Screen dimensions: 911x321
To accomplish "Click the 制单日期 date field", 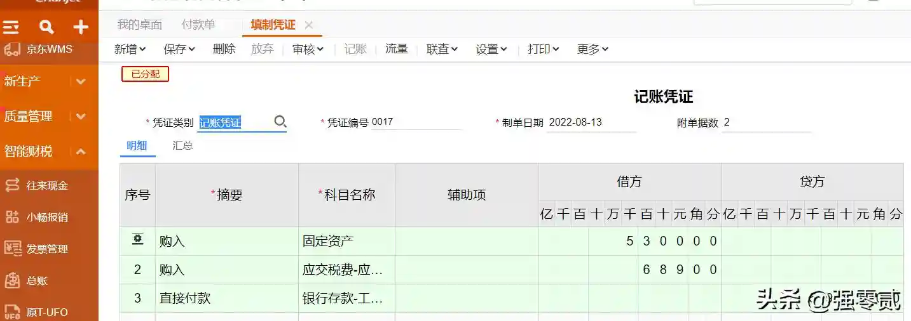I will click(591, 122).
